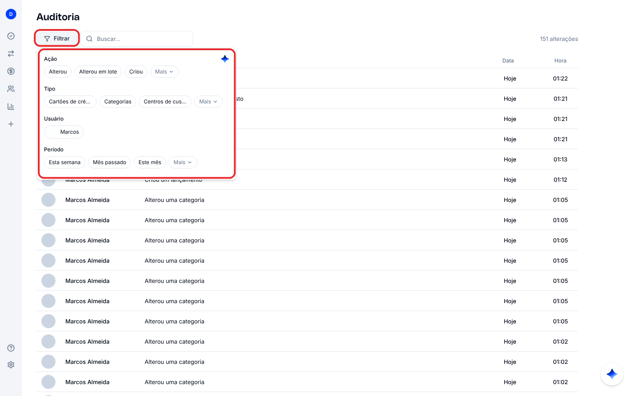This screenshot has height=396, width=634.
Task: Expand the Mais dropdown under Ação
Action: pyautogui.click(x=164, y=72)
